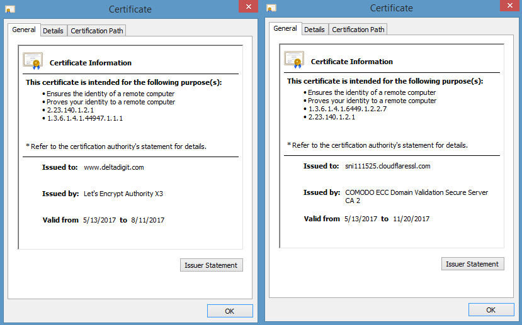Image resolution: width=522 pixels, height=325 pixels.
Task: Open the Details tab in the deltadigit certificate window
Action: coord(54,31)
